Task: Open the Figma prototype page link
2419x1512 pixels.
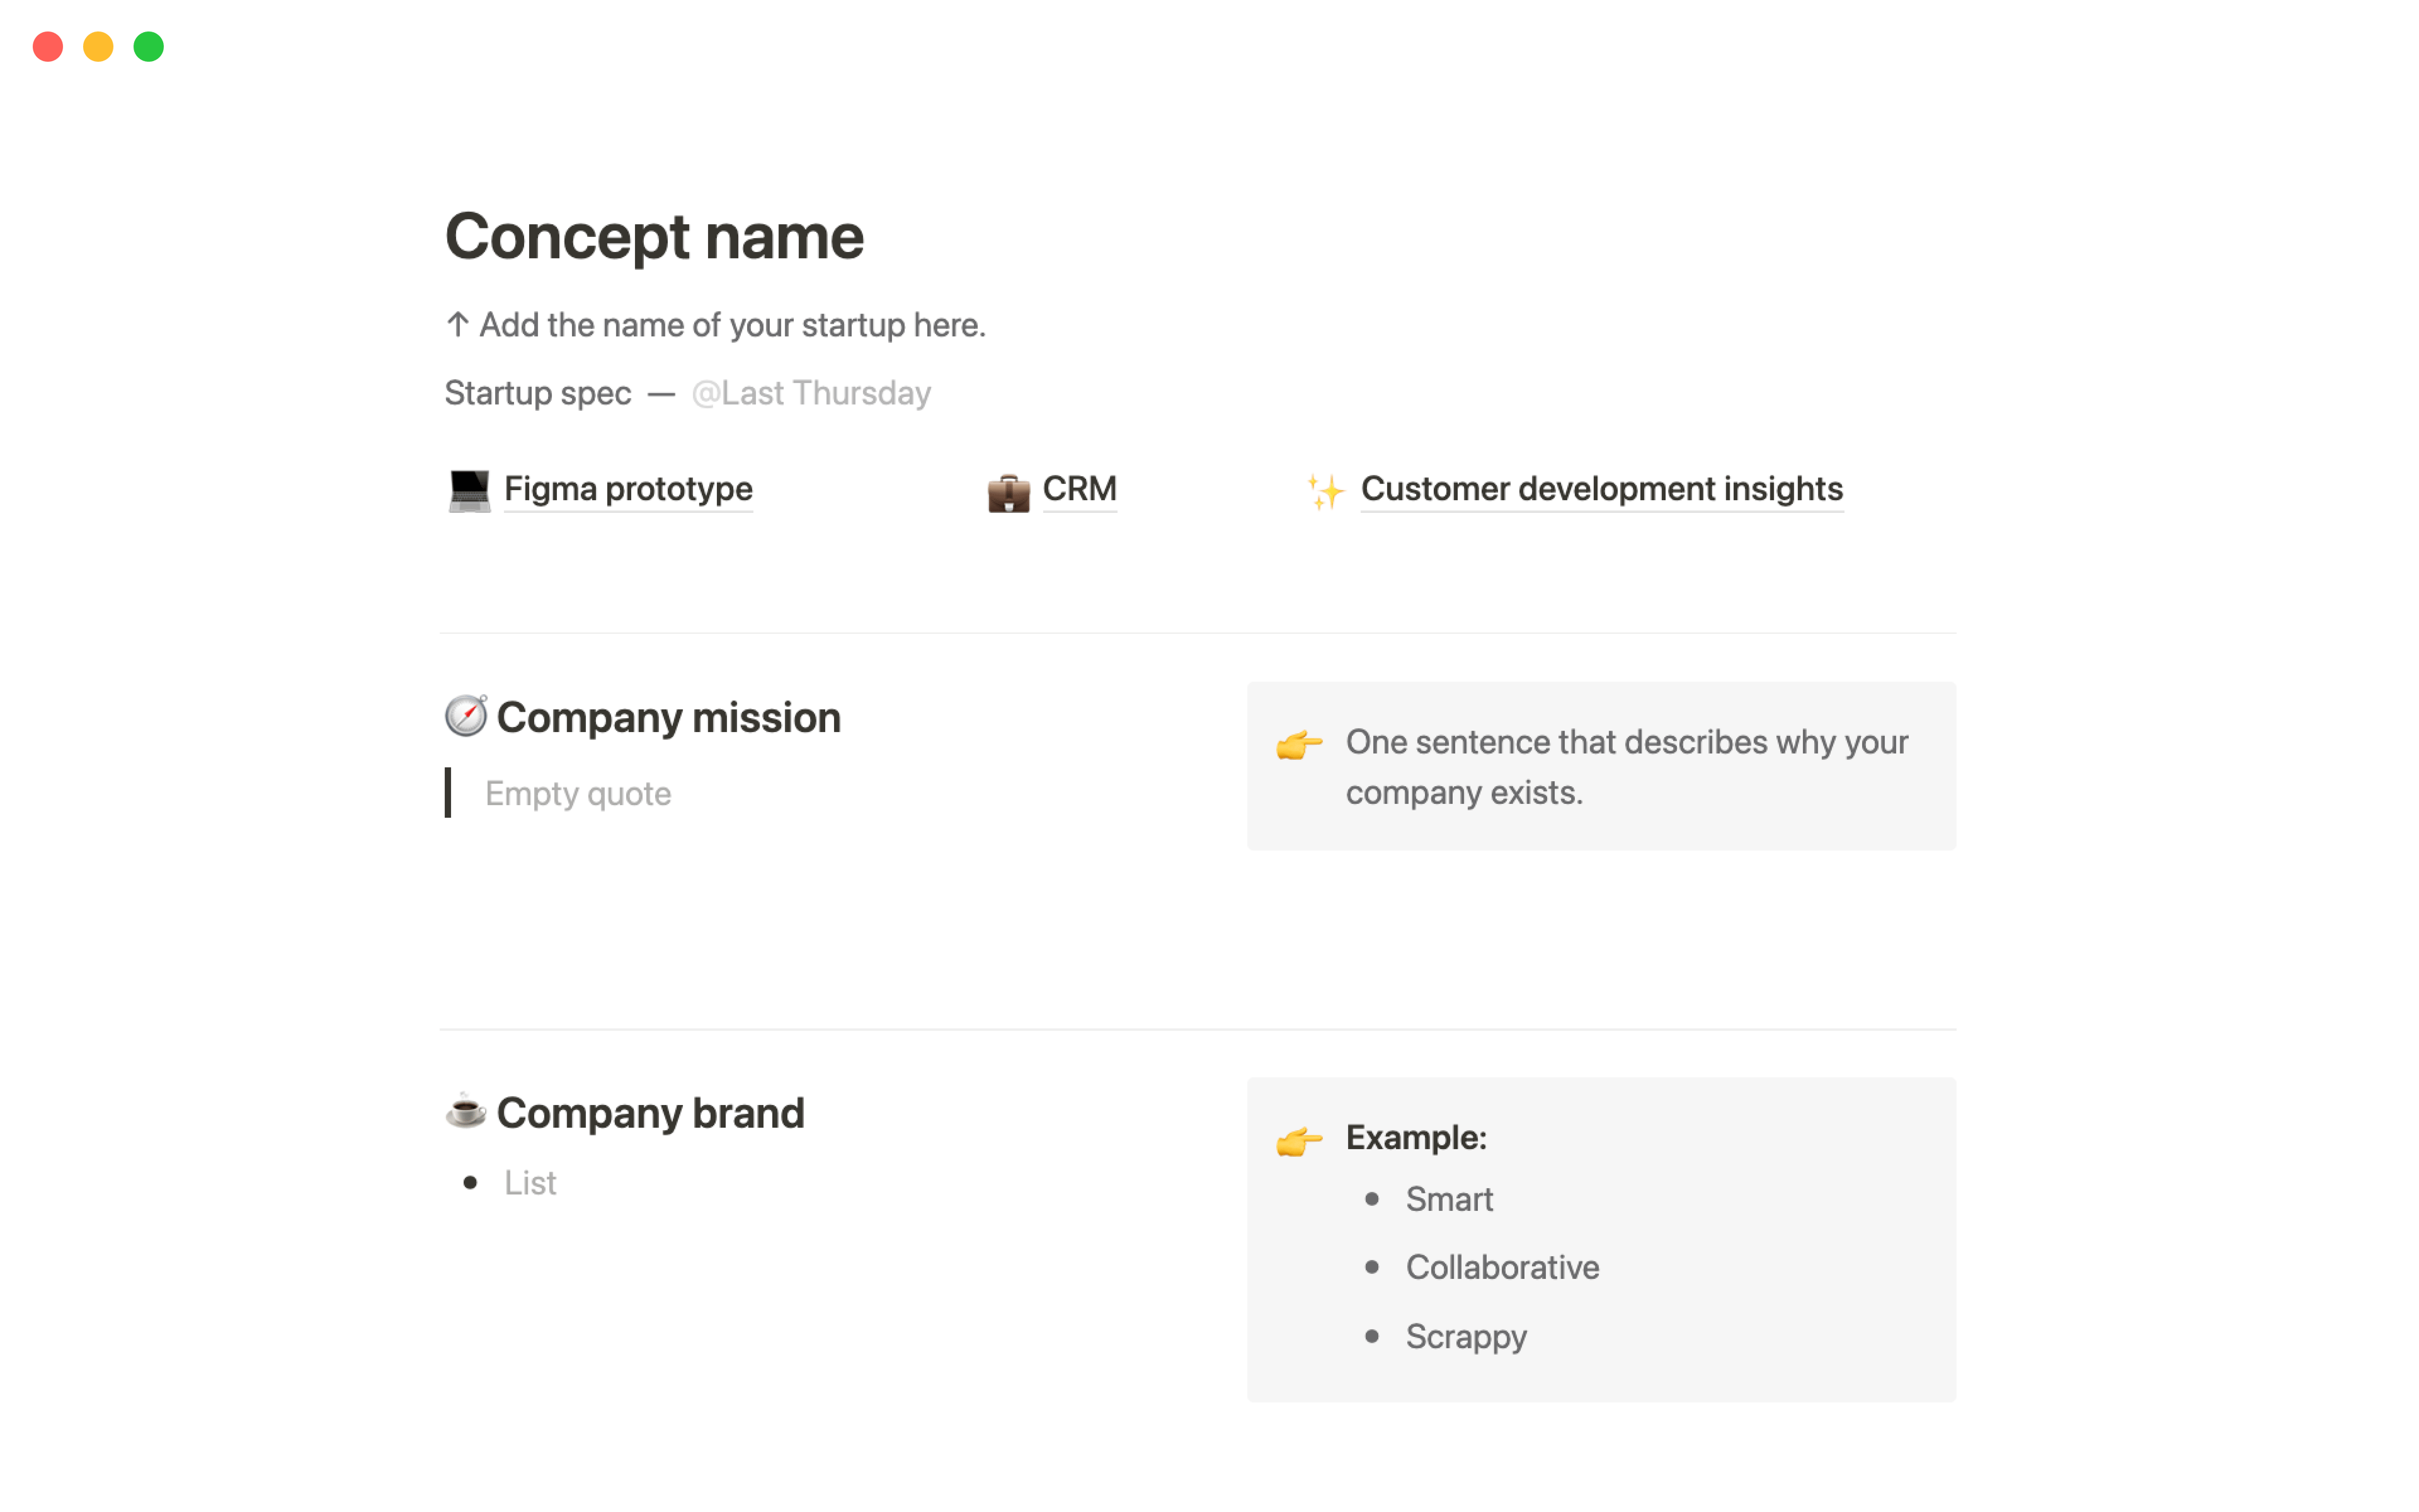Action: (x=627, y=489)
